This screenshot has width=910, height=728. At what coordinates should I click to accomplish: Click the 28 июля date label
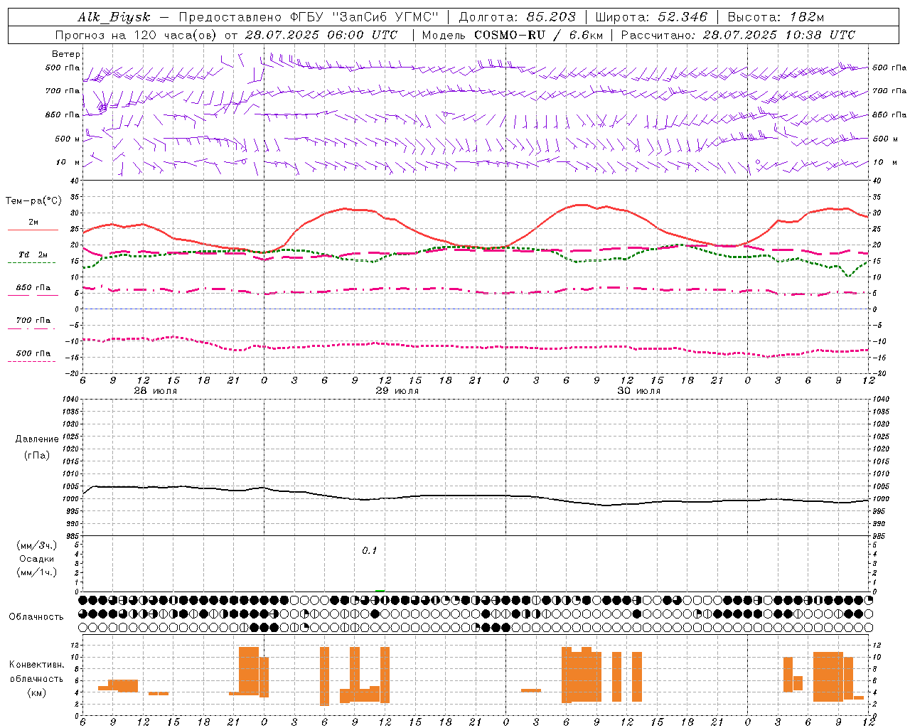pyautogui.click(x=156, y=391)
